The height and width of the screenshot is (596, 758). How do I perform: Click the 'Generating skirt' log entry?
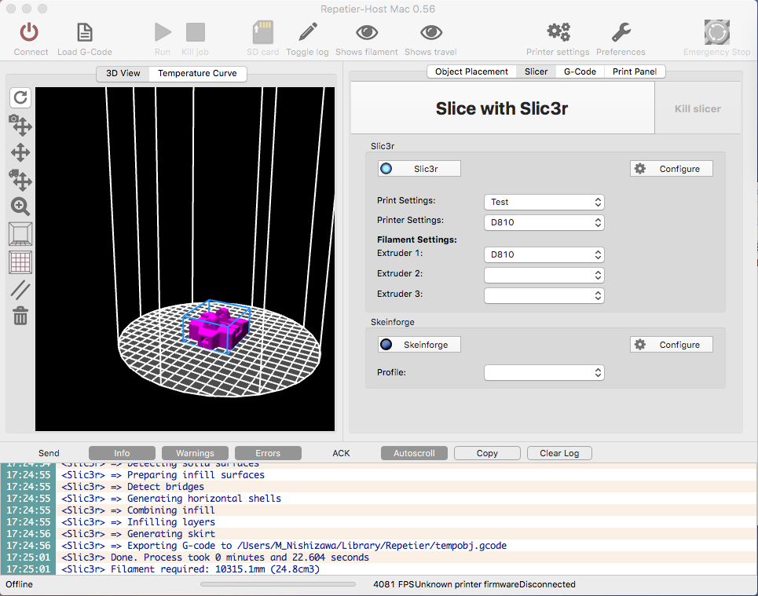click(379, 534)
